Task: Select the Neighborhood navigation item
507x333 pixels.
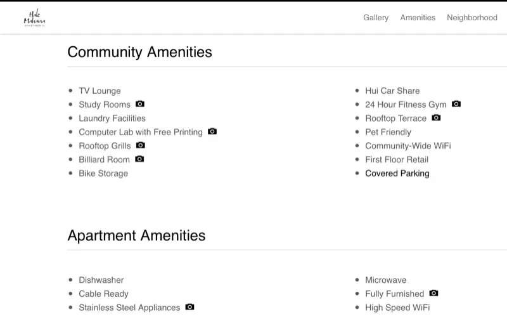Action: tap(472, 18)
